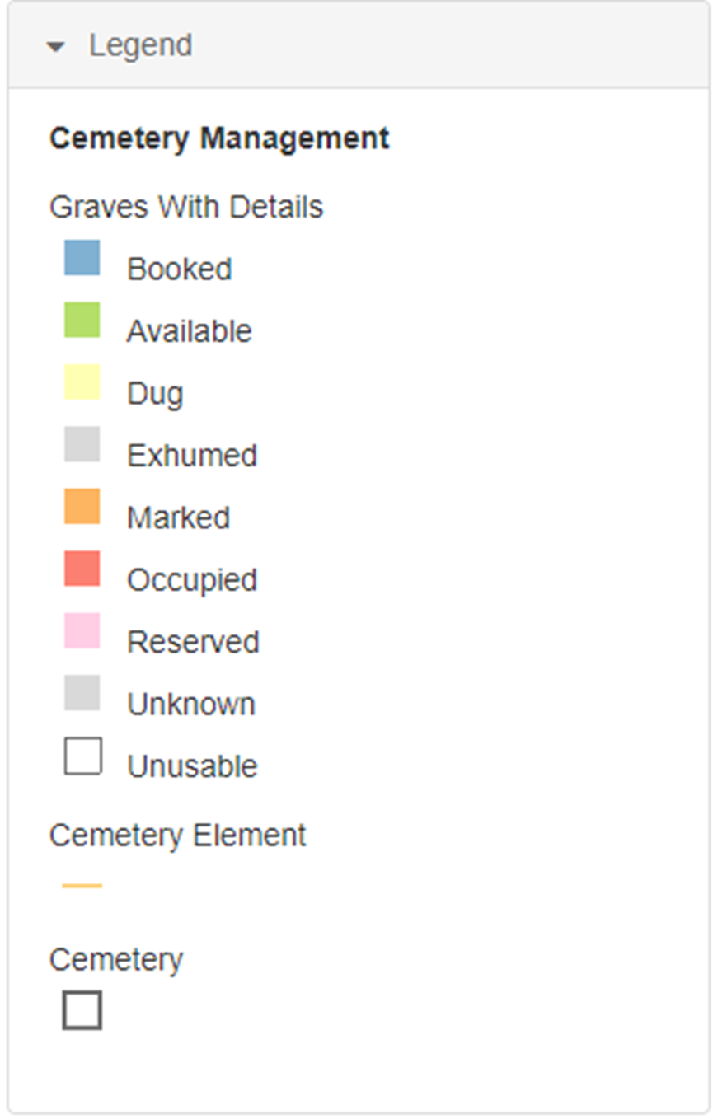The width and height of the screenshot is (713, 1119).
Task: Select the Cemetery Management heading
Action: (x=219, y=138)
